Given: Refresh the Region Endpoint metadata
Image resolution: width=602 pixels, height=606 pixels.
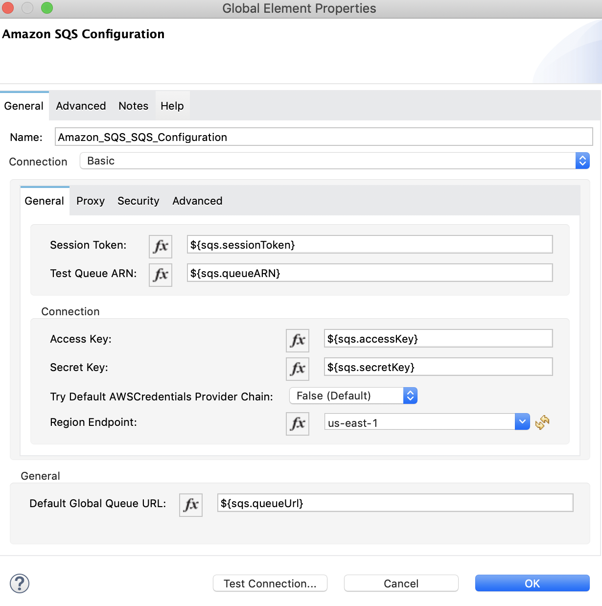Looking at the screenshot, I should point(542,422).
